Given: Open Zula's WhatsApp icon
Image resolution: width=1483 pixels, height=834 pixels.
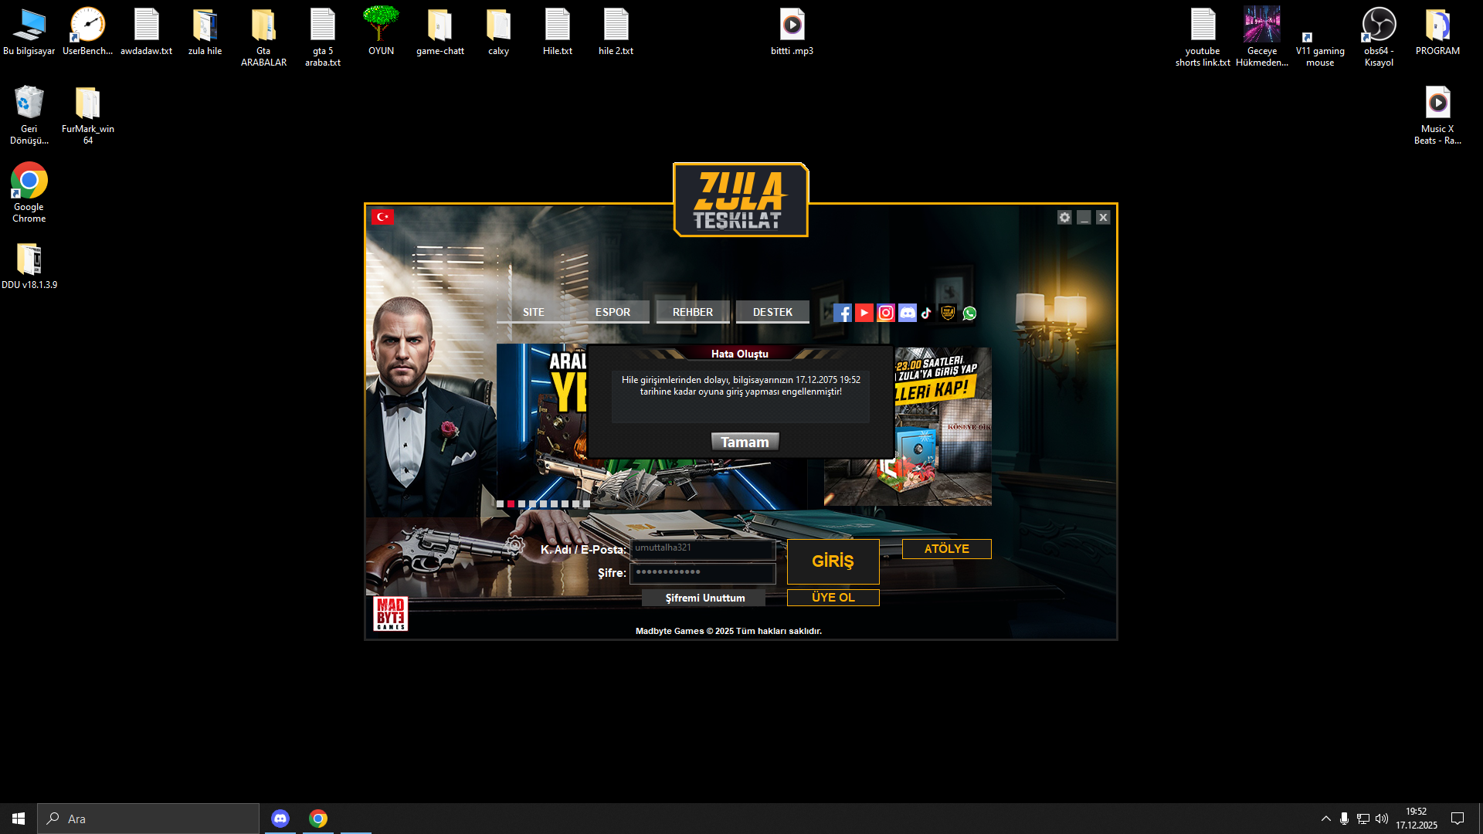Looking at the screenshot, I should click(x=969, y=313).
